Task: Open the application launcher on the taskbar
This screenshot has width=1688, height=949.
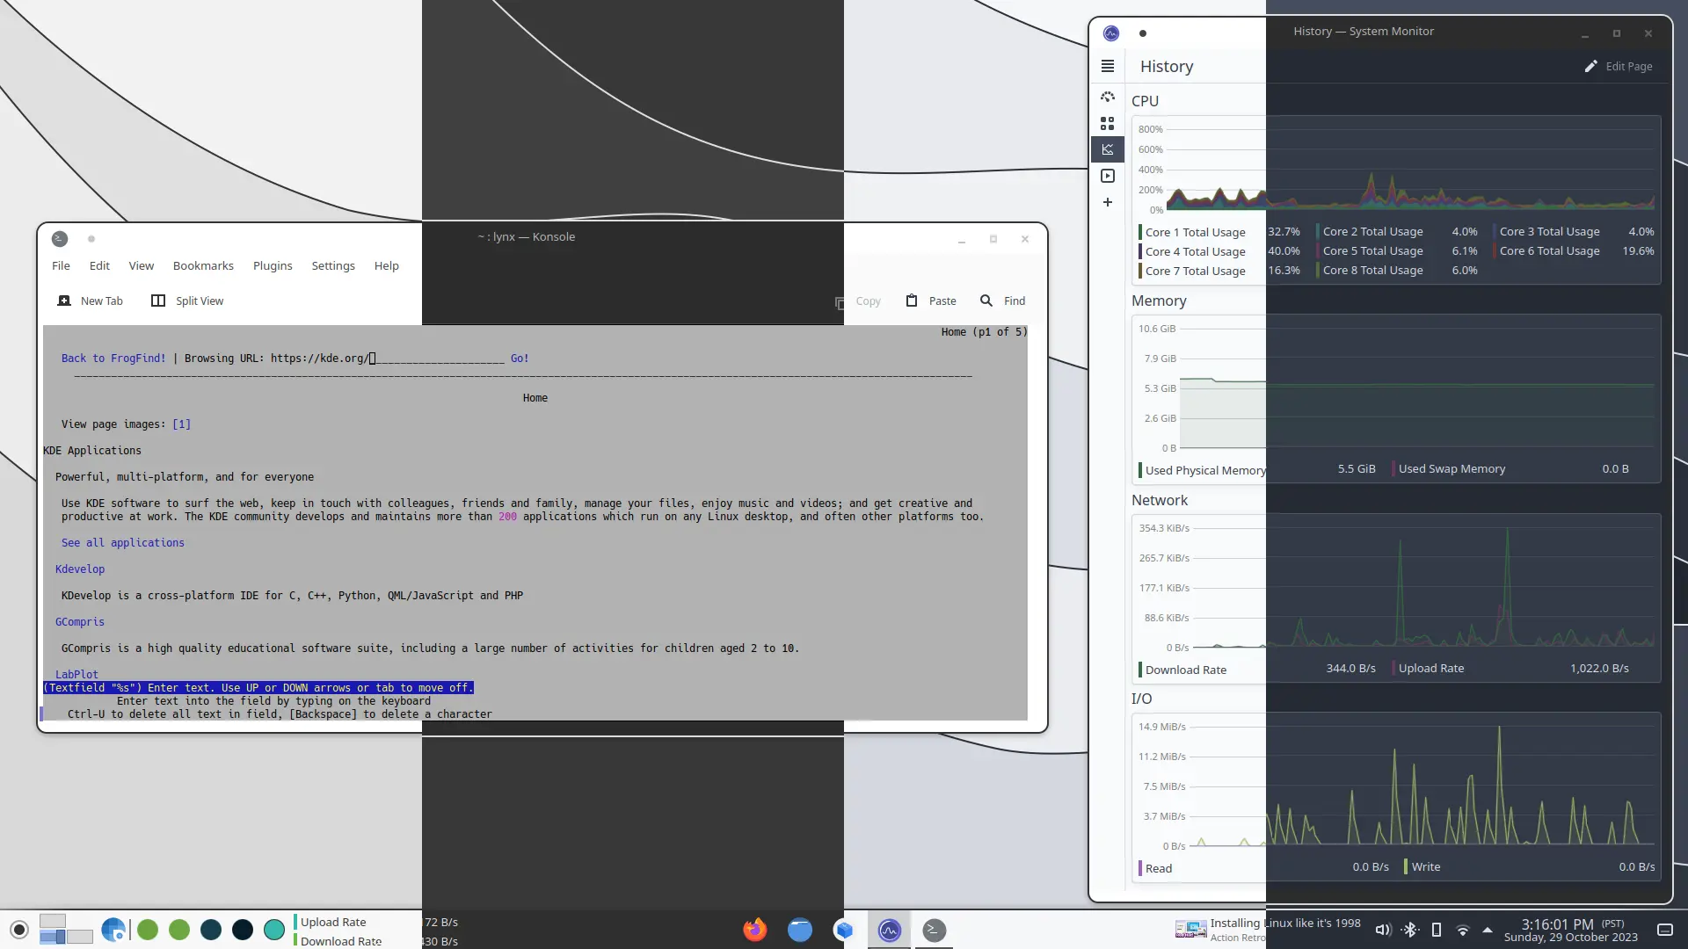Action: (x=19, y=930)
